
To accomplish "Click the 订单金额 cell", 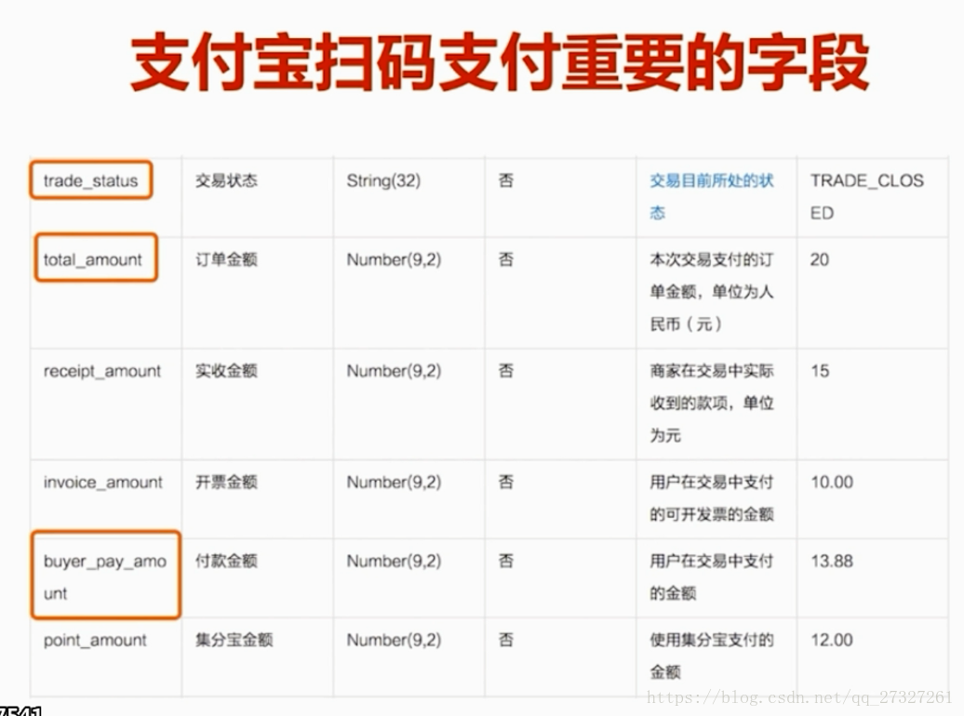I will pos(226,260).
